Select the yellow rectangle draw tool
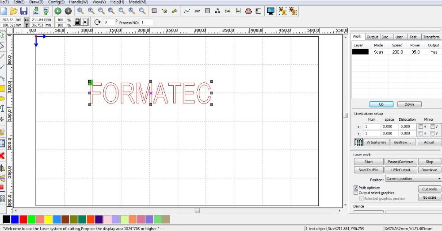This screenshot has width=442, height=231. [x=2, y=89]
